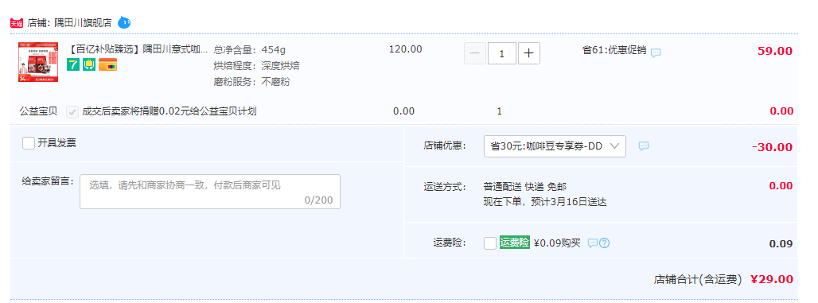
Task: Focus the 给卖家留言 message text box
Action: [x=210, y=192]
